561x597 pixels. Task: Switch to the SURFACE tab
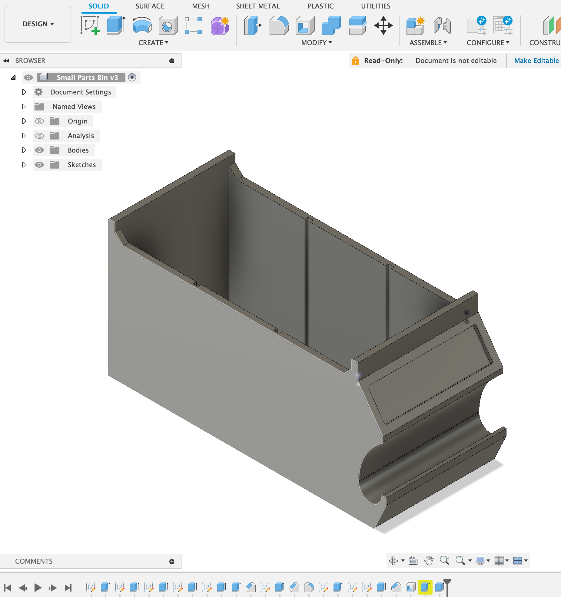point(150,6)
